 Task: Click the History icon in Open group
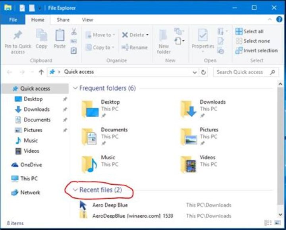pyautogui.click(x=220, y=51)
